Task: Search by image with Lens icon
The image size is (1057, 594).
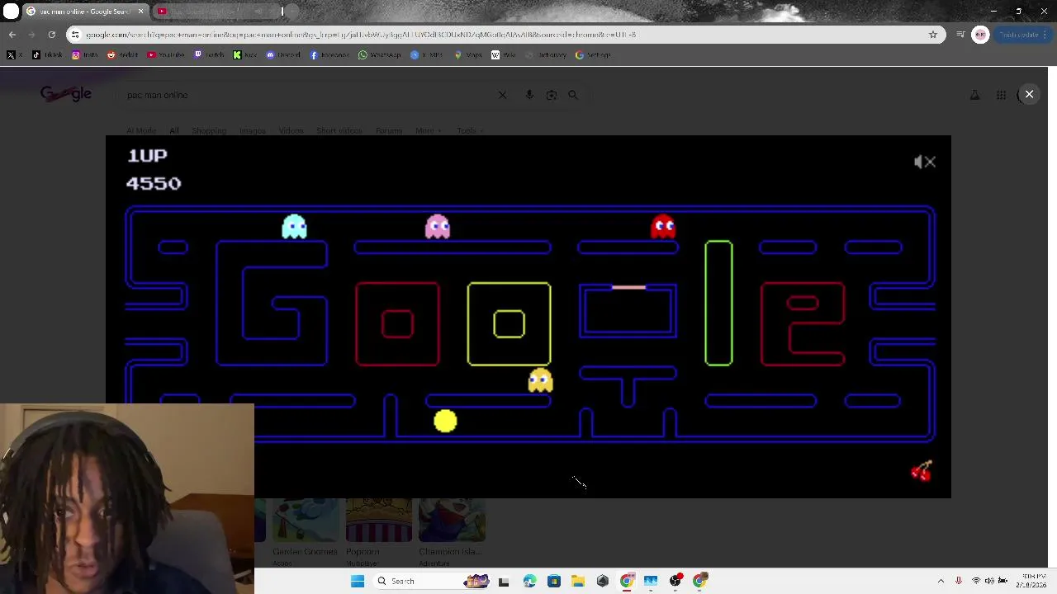Action: tap(552, 95)
